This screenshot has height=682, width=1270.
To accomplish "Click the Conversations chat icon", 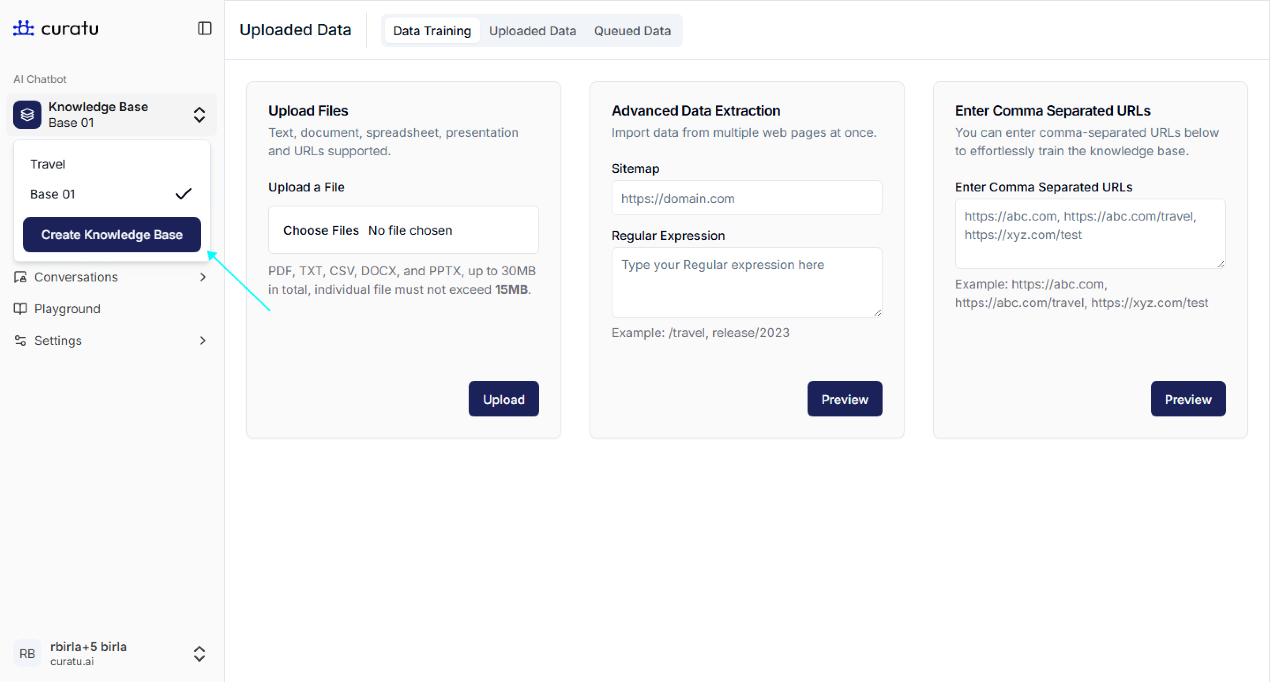I will pyautogui.click(x=20, y=277).
